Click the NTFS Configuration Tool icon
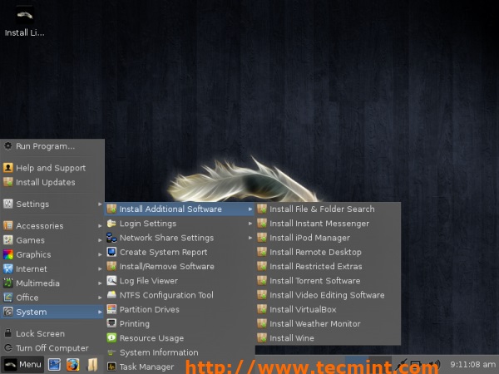The width and height of the screenshot is (499, 374). point(111,295)
